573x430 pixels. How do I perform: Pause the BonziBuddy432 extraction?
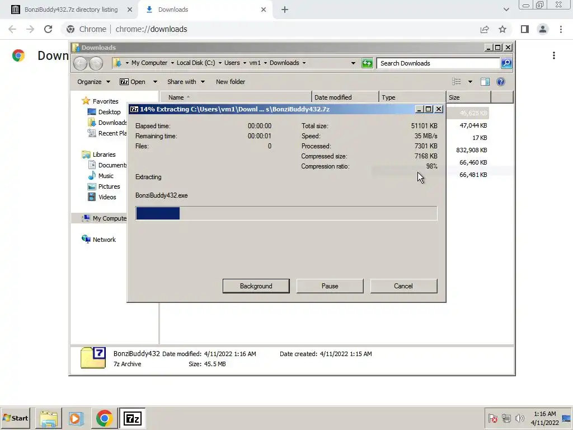330,286
